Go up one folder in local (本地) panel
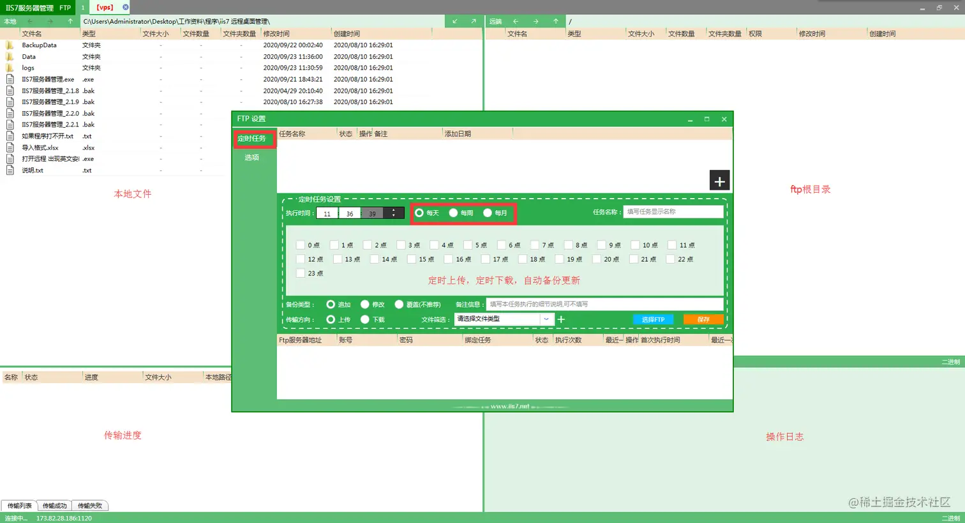This screenshot has height=523, width=965. point(70,21)
